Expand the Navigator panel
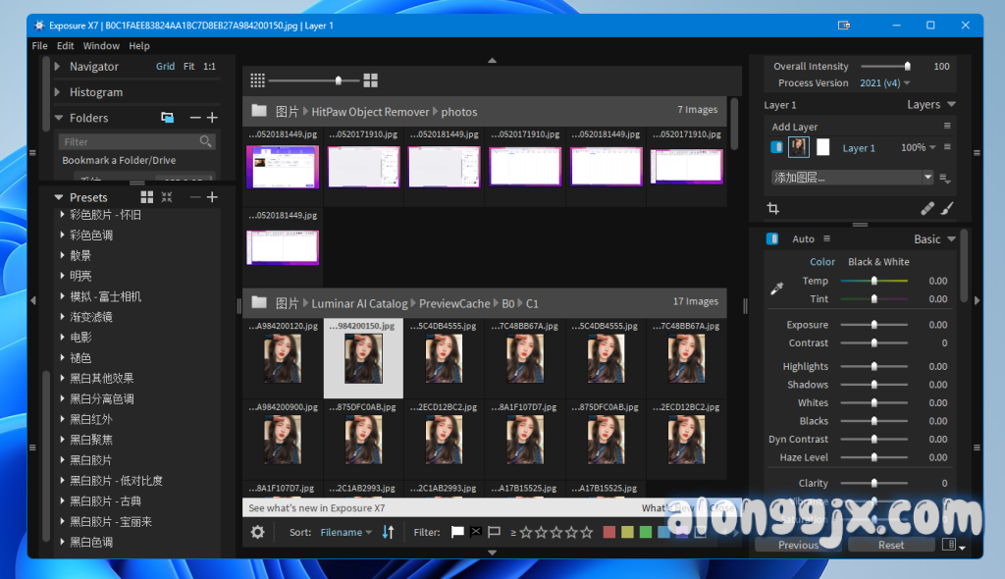Screen dimensions: 1005x579 click(x=59, y=67)
